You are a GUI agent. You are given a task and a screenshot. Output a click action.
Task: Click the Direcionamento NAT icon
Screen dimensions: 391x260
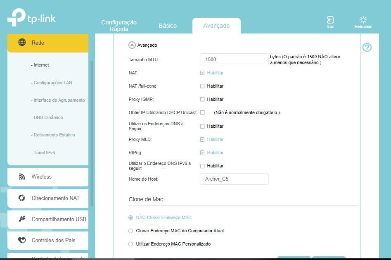tap(22, 198)
